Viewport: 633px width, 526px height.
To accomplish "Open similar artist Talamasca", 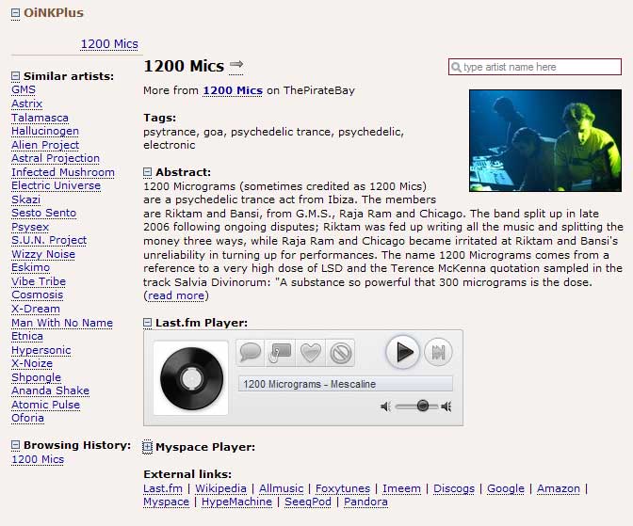I will point(40,118).
